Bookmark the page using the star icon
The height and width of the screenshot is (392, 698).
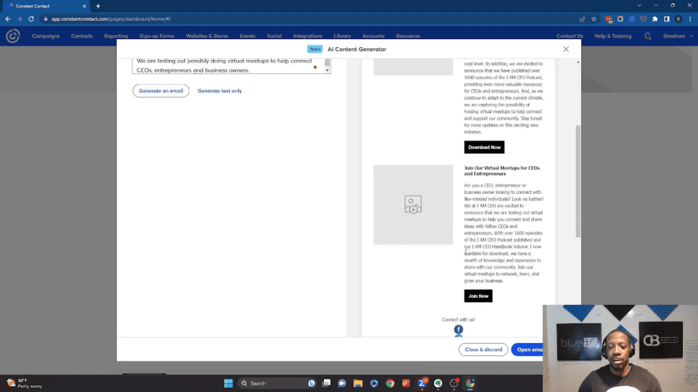[594, 19]
